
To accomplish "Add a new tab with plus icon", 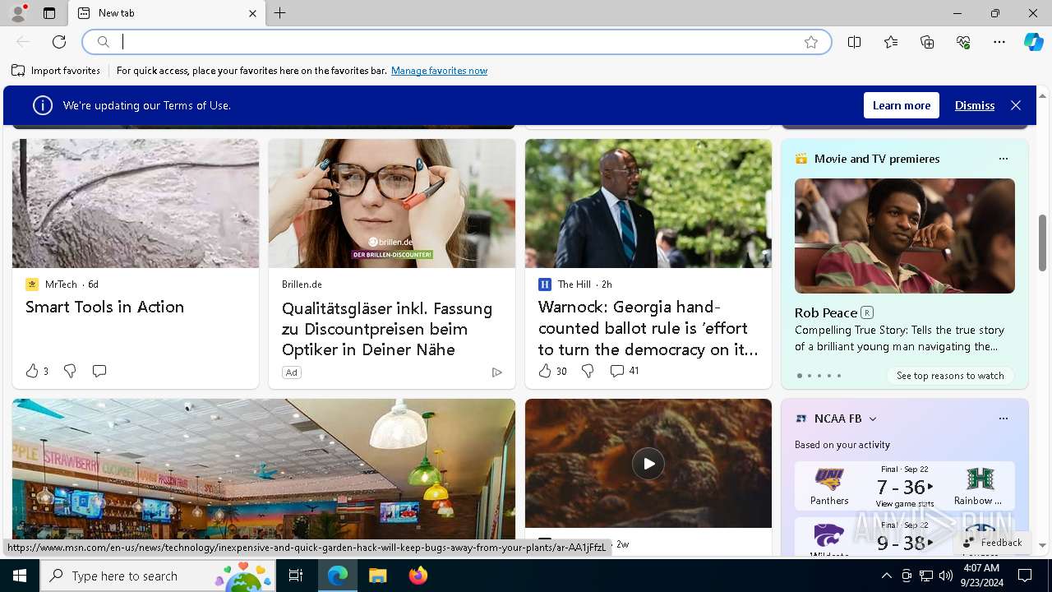I will [280, 13].
